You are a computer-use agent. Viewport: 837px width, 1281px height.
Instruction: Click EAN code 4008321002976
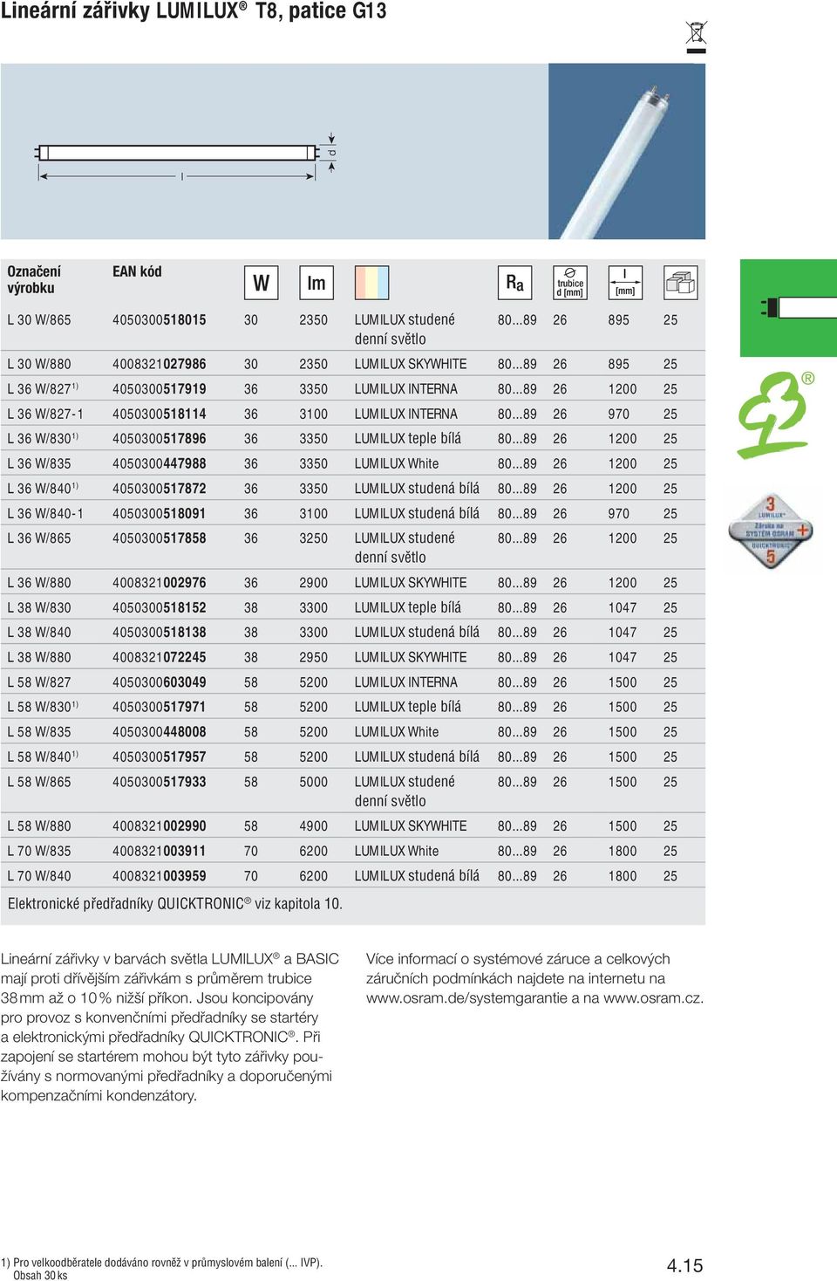click(x=160, y=583)
